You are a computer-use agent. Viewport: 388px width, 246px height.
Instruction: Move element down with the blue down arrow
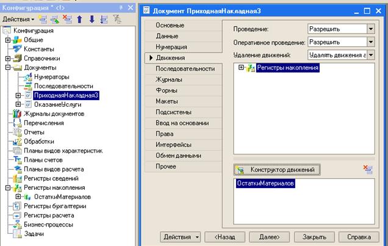pyautogui.click(x=92, y=20)
